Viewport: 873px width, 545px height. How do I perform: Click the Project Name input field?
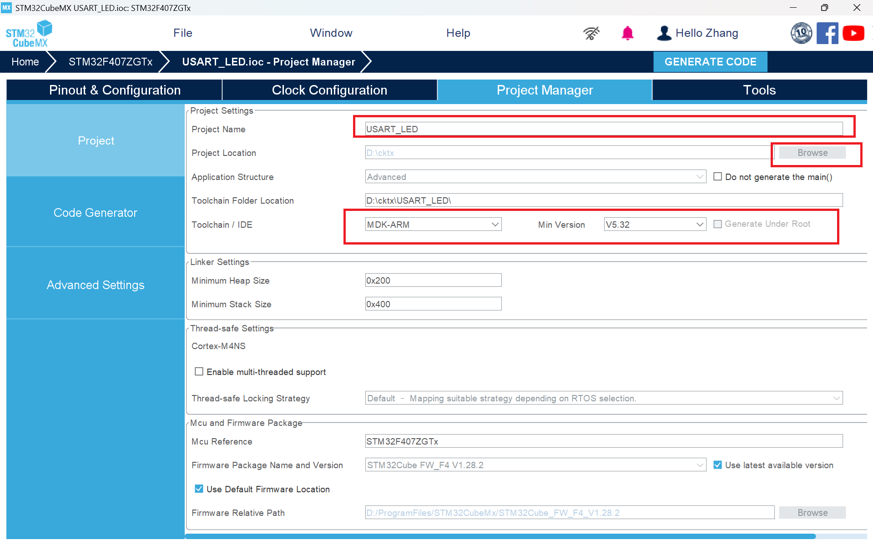(x=604, y=129)
